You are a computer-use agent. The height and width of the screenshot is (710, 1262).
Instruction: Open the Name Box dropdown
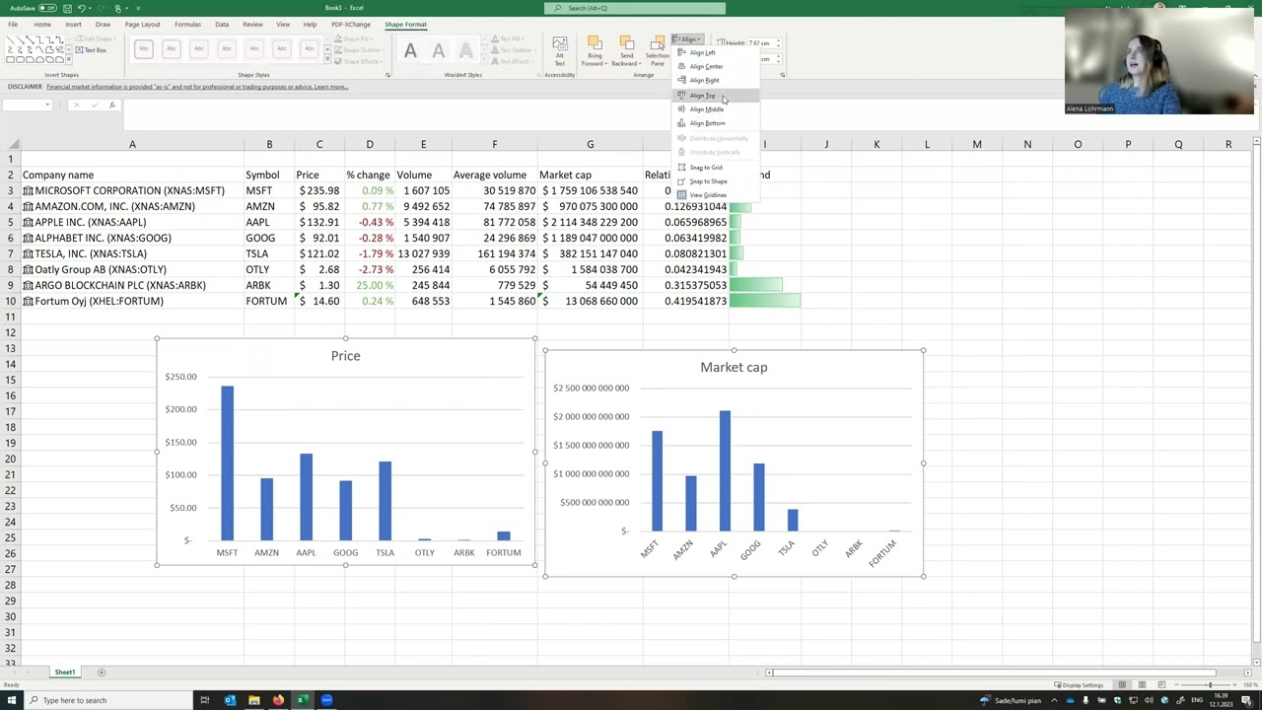[x=46, y=105]
